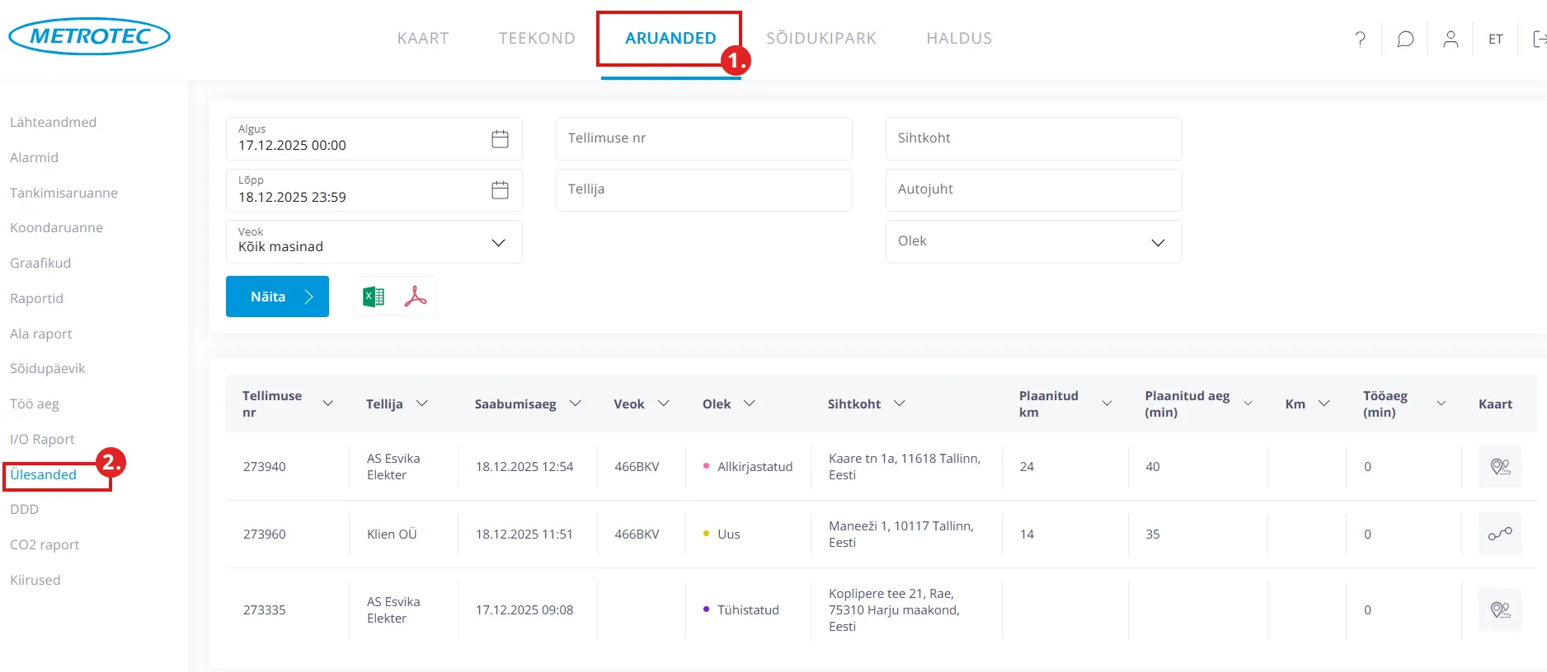The height and width of the screenshot is (672, 1547).
Task: Open calendar picker for Lõpp date
Action: click(x=500, y=190)
